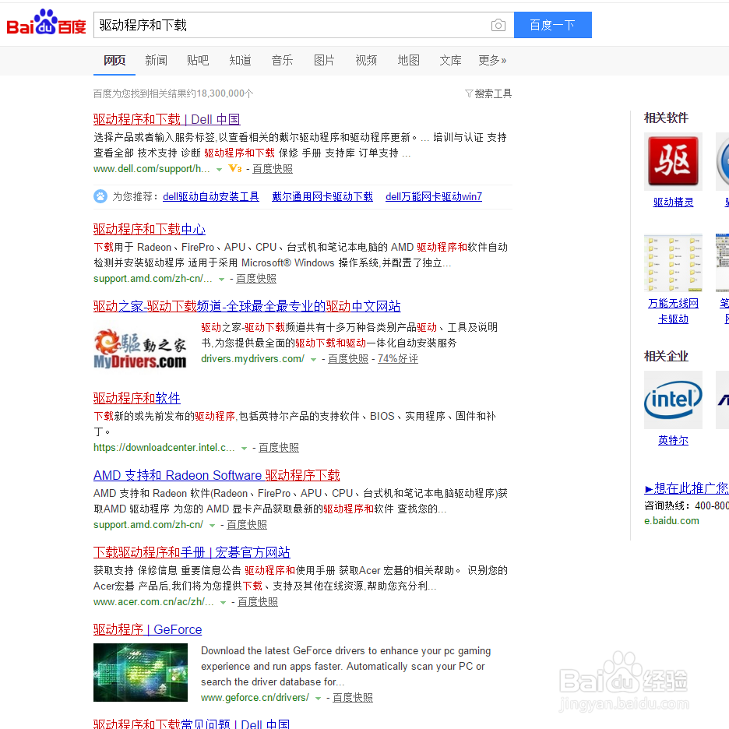Open 百度快照 for the mydrivers result
The image size is (729, 729).
(348, 359)
